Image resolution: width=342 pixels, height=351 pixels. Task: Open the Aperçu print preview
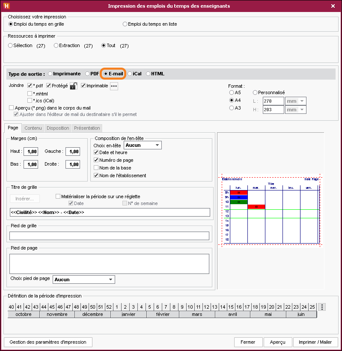[277, 342]
